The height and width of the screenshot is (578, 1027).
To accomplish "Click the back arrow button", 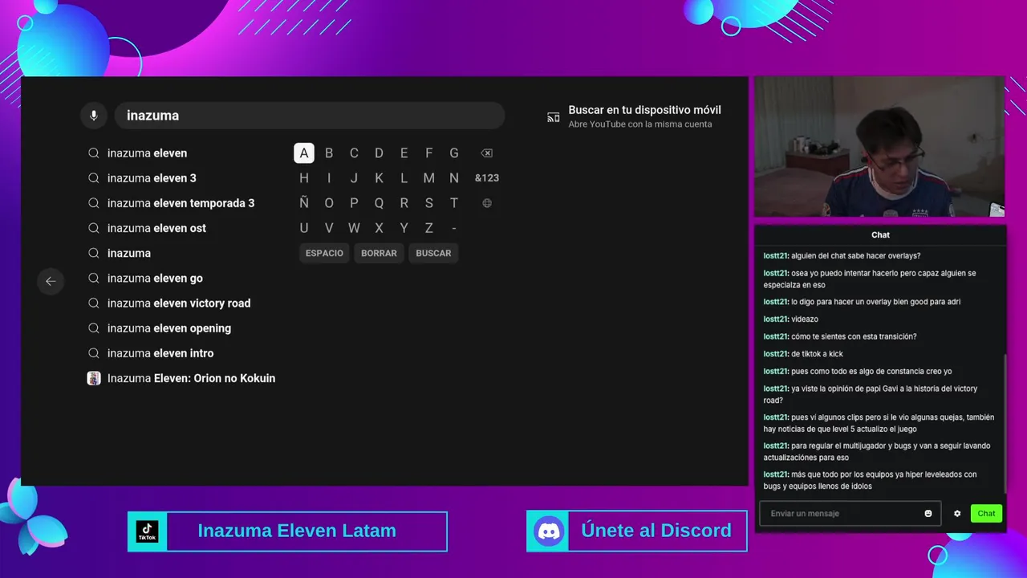I will (51, 281).
